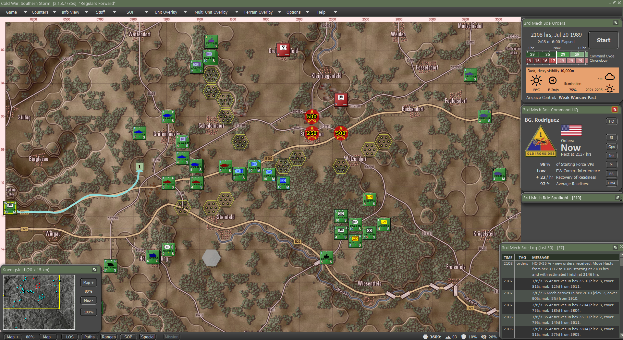623x340 pixels.
Task: Click the hex location icon in status bar
Action: click(x=425, y=337)
